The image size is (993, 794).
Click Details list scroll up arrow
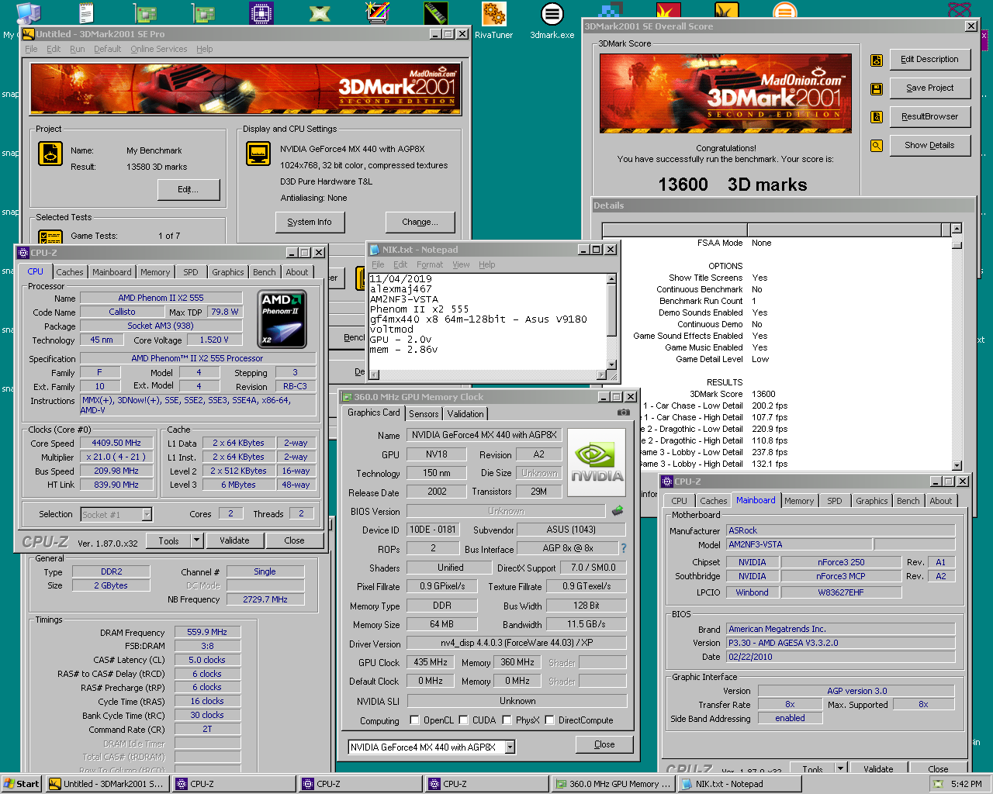(x=957, y=229)
